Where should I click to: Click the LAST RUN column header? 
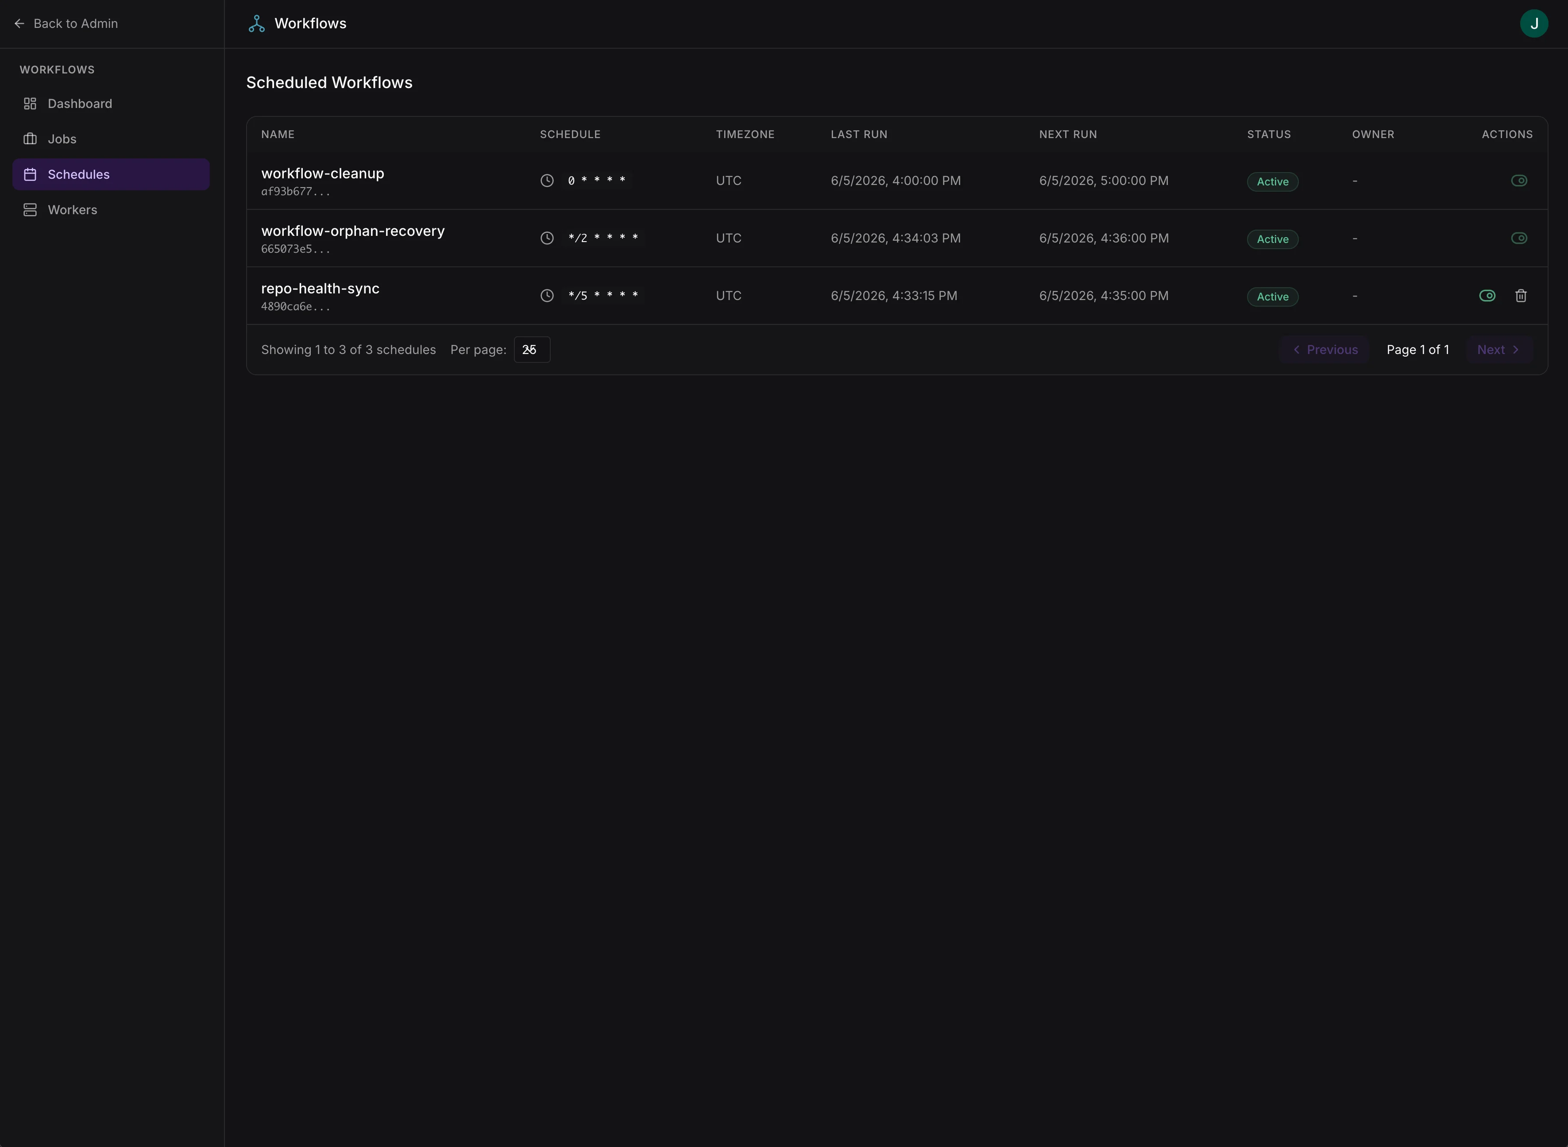tap(859, 135)
